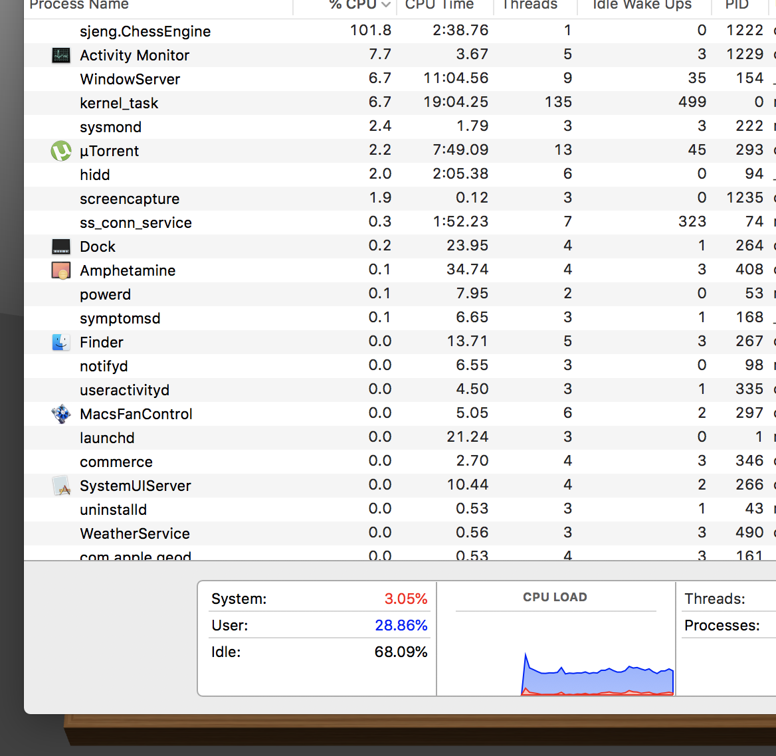Viewport: 776px width, 756px height.
Task: Click idle wake ups value 499
Action: tap(692, 102)
